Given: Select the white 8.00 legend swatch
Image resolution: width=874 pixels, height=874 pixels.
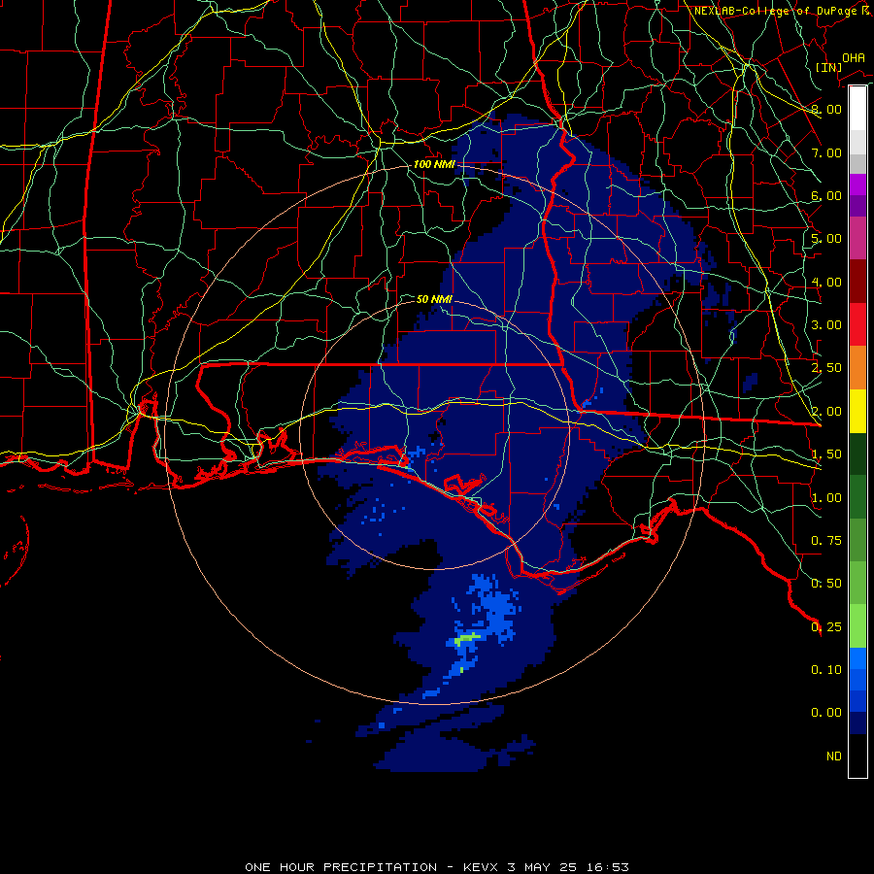Looking at the screenshot, I should (857, 109).
